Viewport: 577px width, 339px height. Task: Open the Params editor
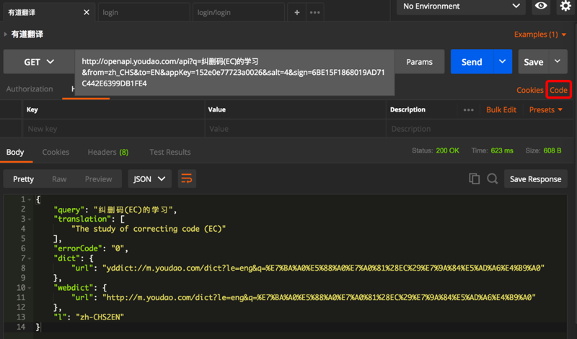[x=419, y=62]
